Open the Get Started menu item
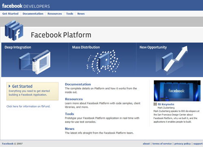 coord(10,14)
